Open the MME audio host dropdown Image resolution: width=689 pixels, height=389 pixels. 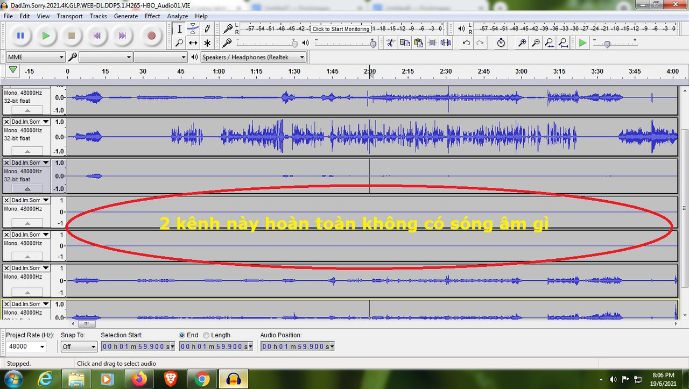[x=36, y=57]
